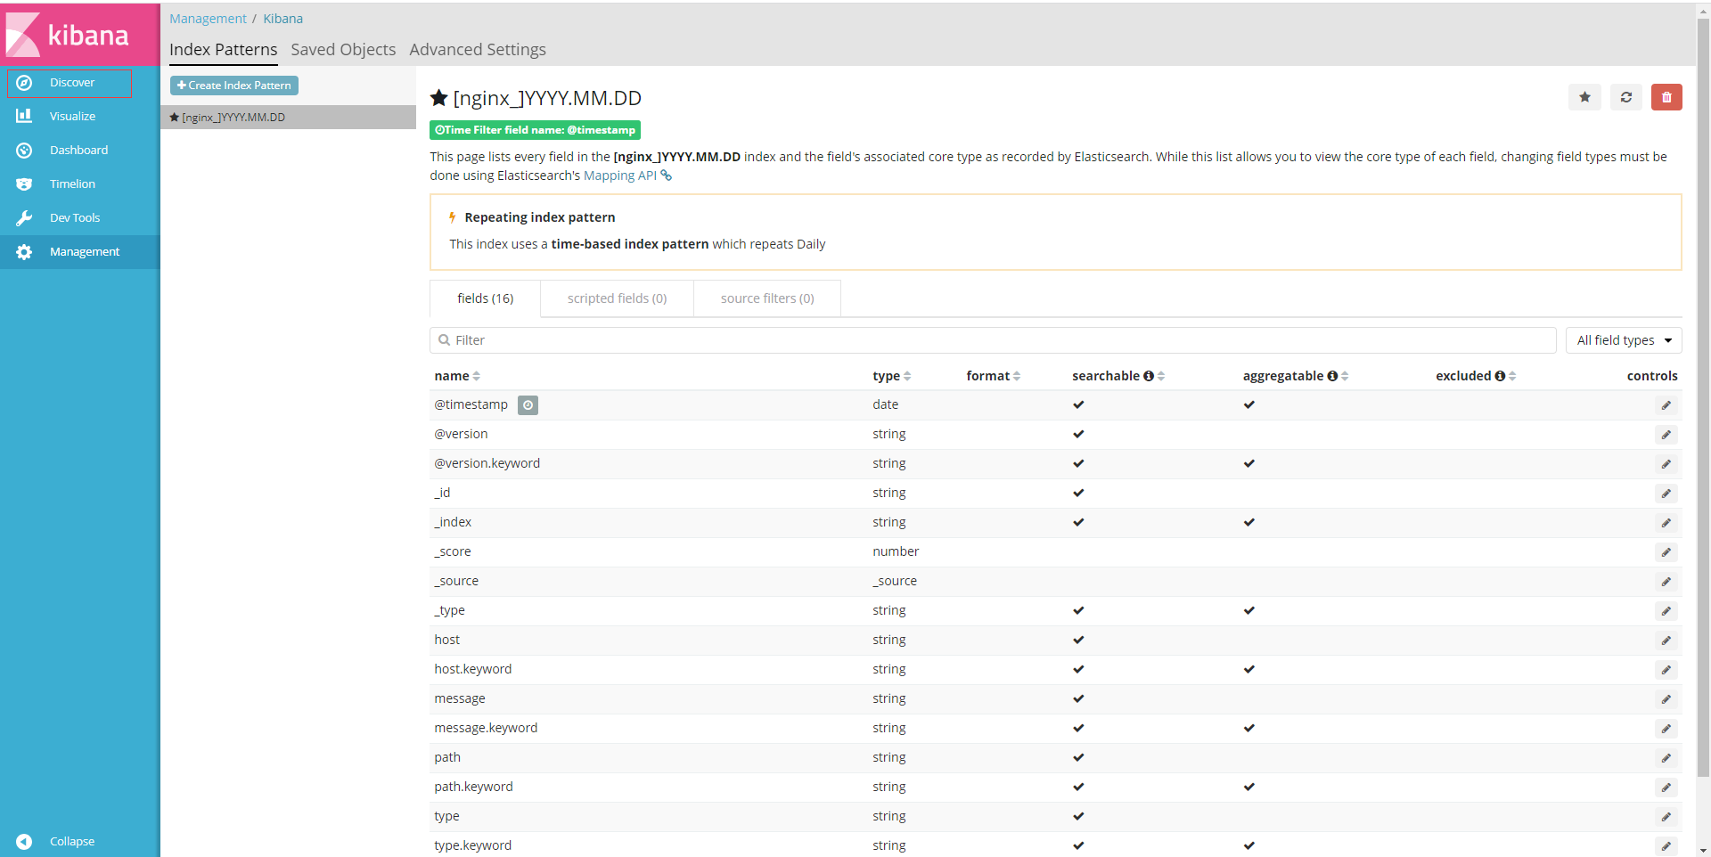Edit the _source field
1711x857 pixels.
tap(1666, 582)
